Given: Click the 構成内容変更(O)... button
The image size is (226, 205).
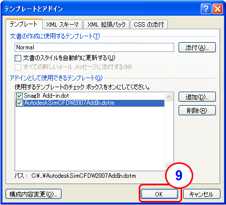Looking at the screenshot, I should pos(33,194).
